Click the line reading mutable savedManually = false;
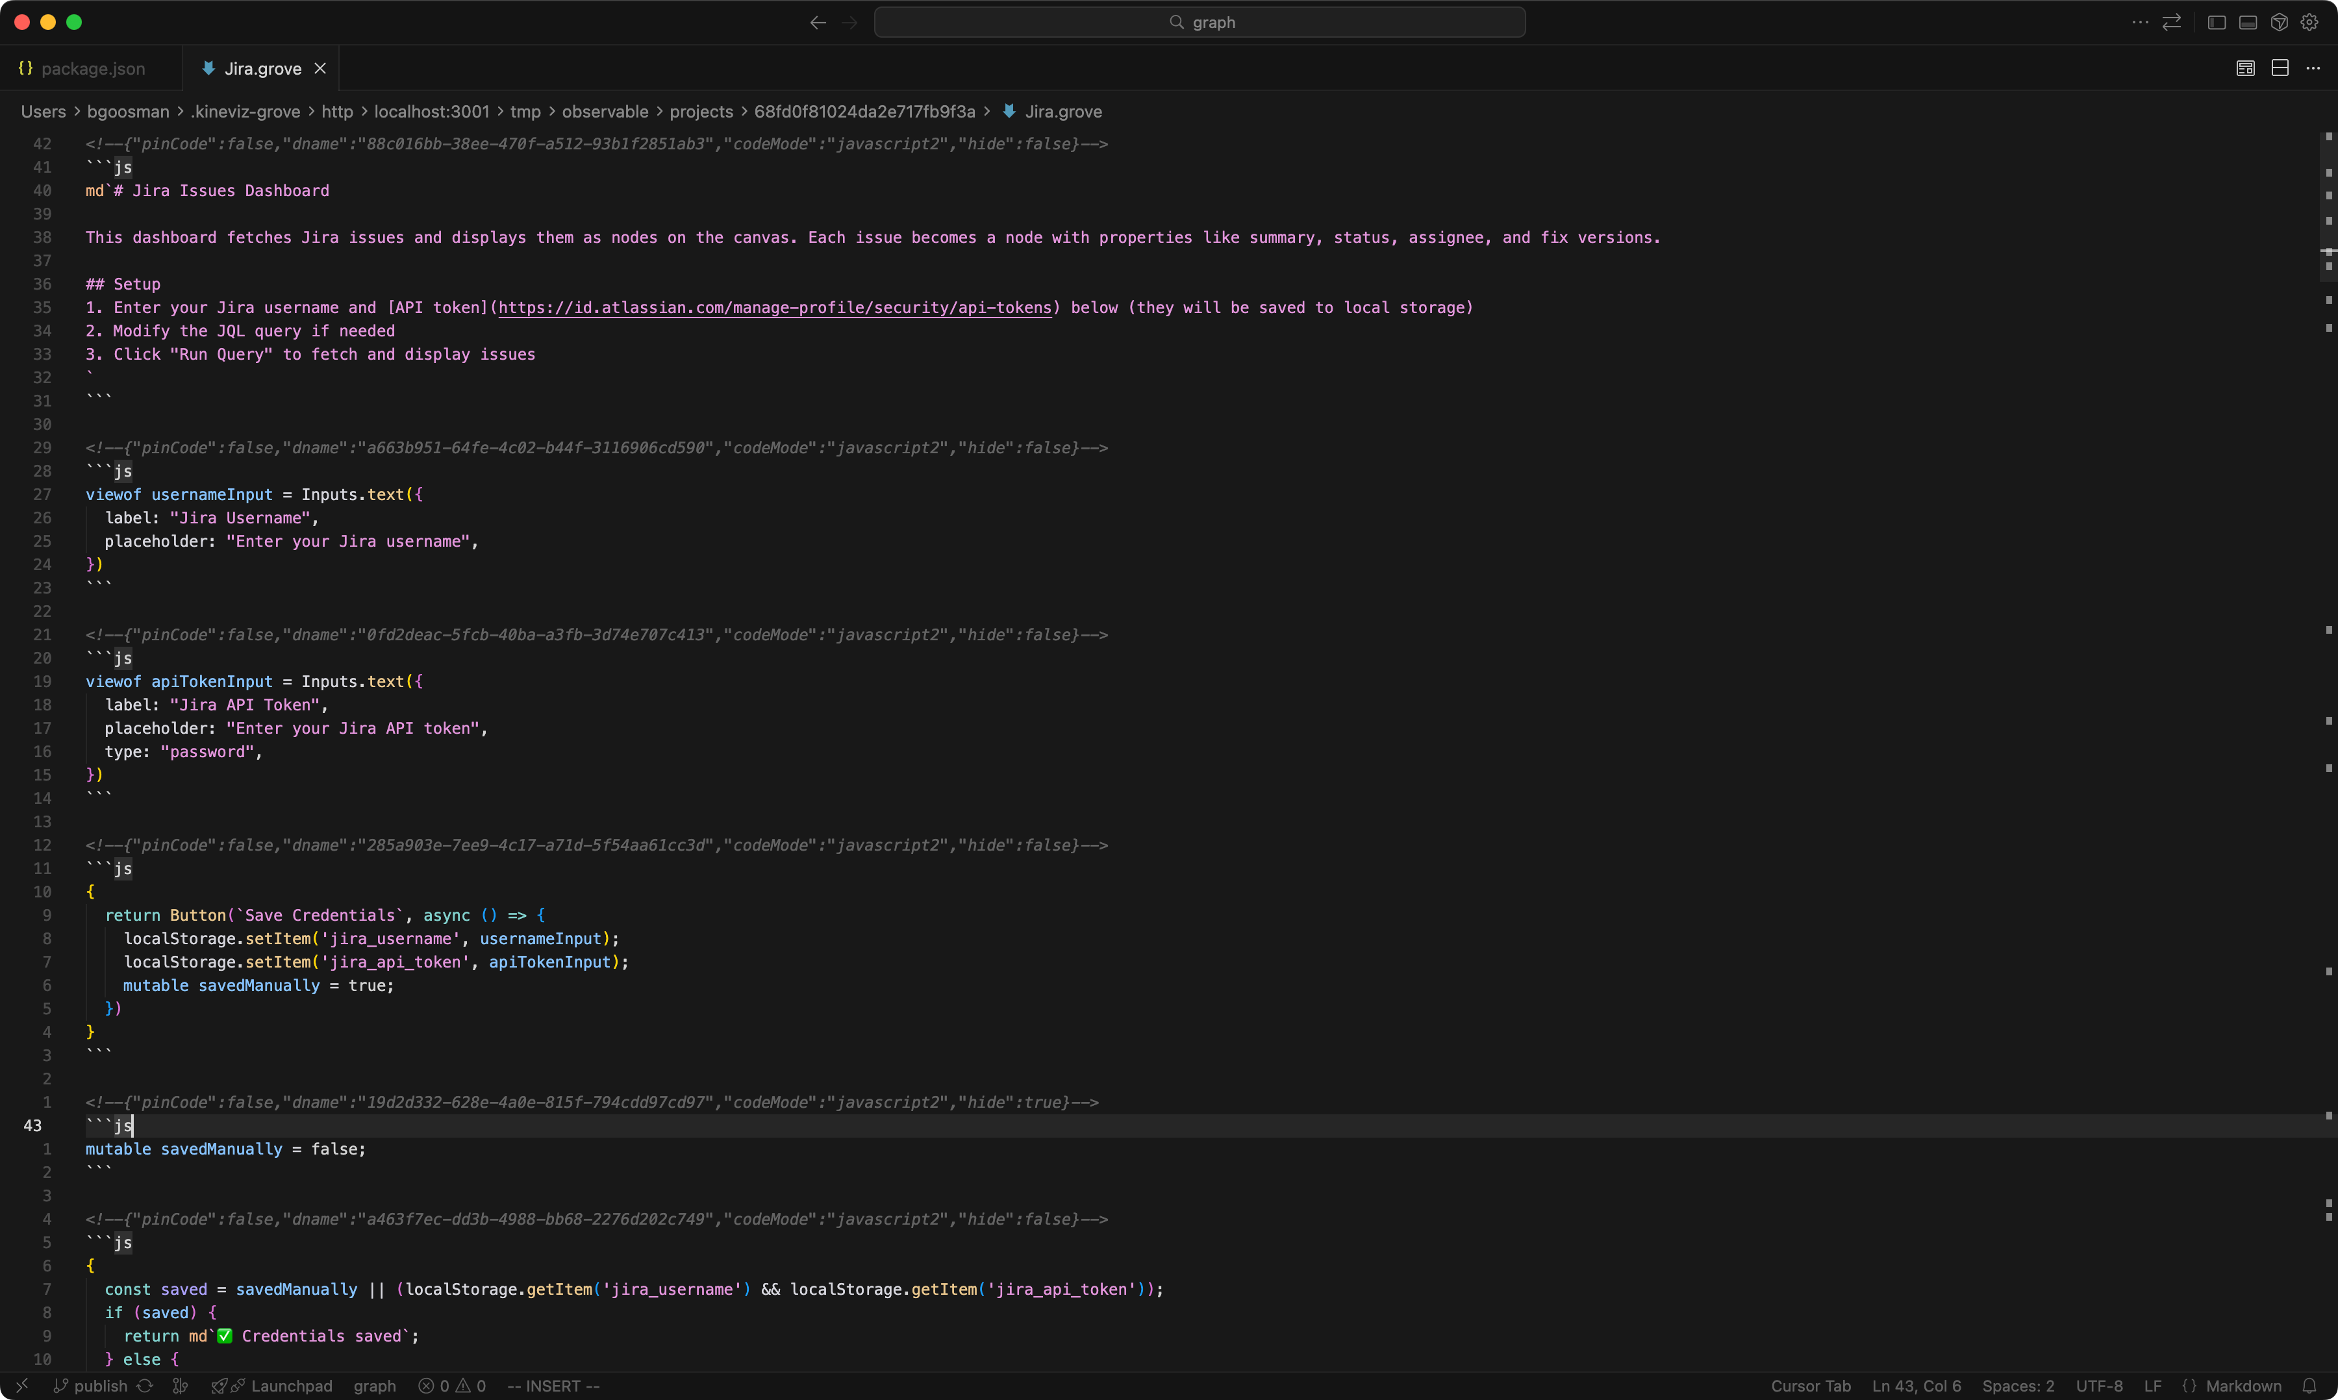 [225, 1149]
